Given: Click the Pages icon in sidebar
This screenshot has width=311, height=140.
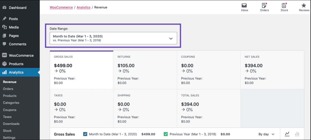Looking at the screenshot, I should [4, 36].
